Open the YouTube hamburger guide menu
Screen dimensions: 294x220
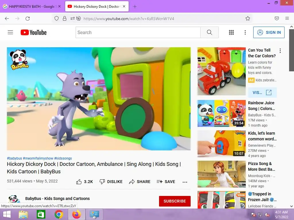pyautogui.click(x=10, y=32)
